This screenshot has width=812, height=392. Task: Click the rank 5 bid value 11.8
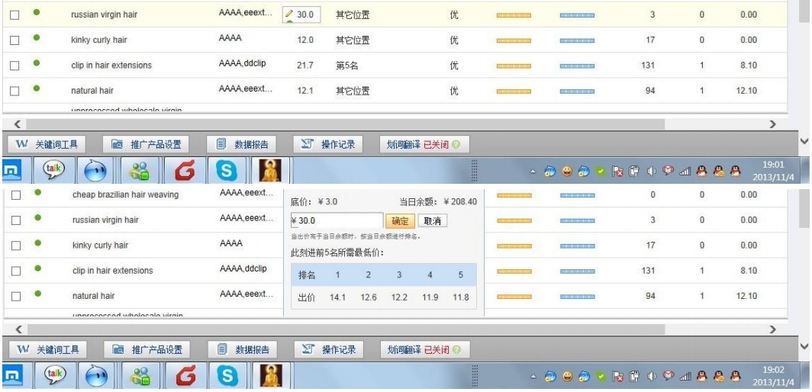[x=460, y=297]
